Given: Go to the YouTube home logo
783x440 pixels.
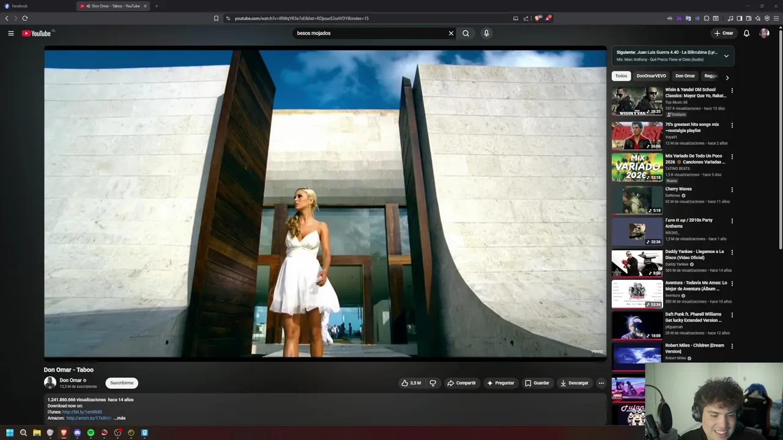Looking at the screenshot, I should click(x=37, y=33).
